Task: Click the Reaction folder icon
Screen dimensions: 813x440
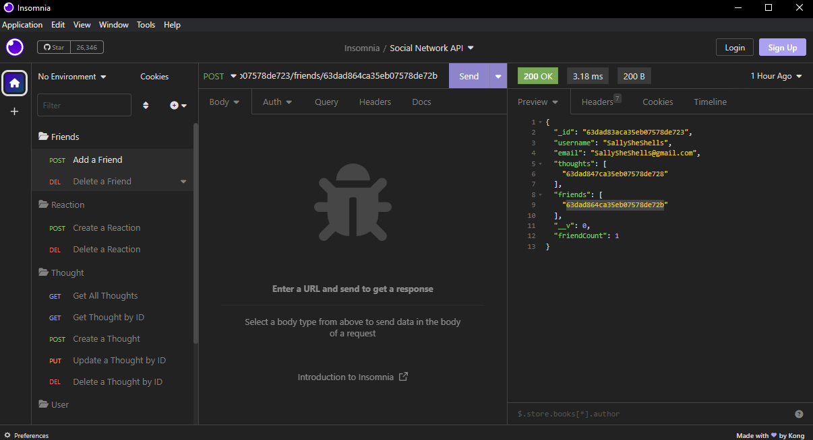Action: click(43, 205)
